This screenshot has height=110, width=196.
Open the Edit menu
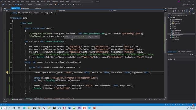[x=9, y=2]
